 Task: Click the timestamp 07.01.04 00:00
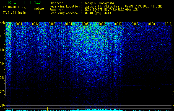pos(14,13)
